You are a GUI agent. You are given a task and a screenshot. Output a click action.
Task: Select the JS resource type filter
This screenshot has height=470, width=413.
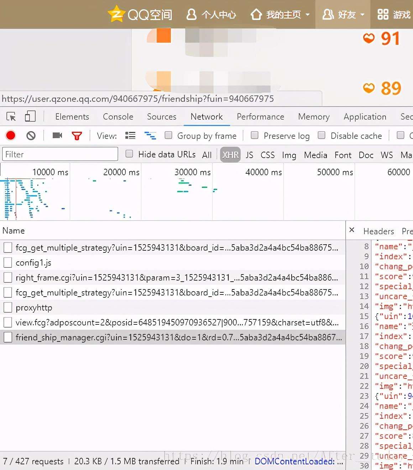point(249,155)
